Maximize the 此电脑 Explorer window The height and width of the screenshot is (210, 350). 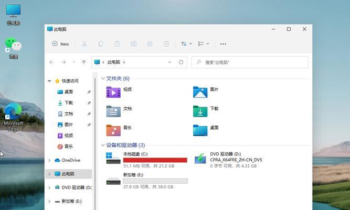(289, 29)
